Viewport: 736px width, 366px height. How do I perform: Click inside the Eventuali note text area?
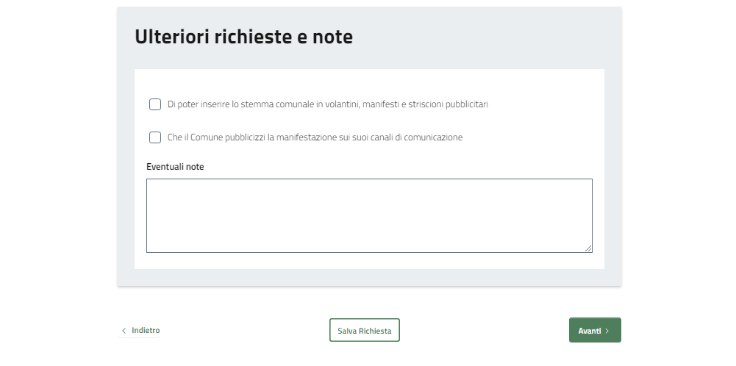tap(369, 215)
